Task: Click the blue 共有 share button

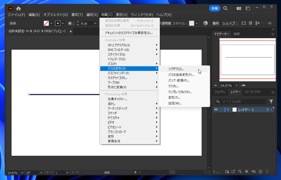Action: point(215,8)
